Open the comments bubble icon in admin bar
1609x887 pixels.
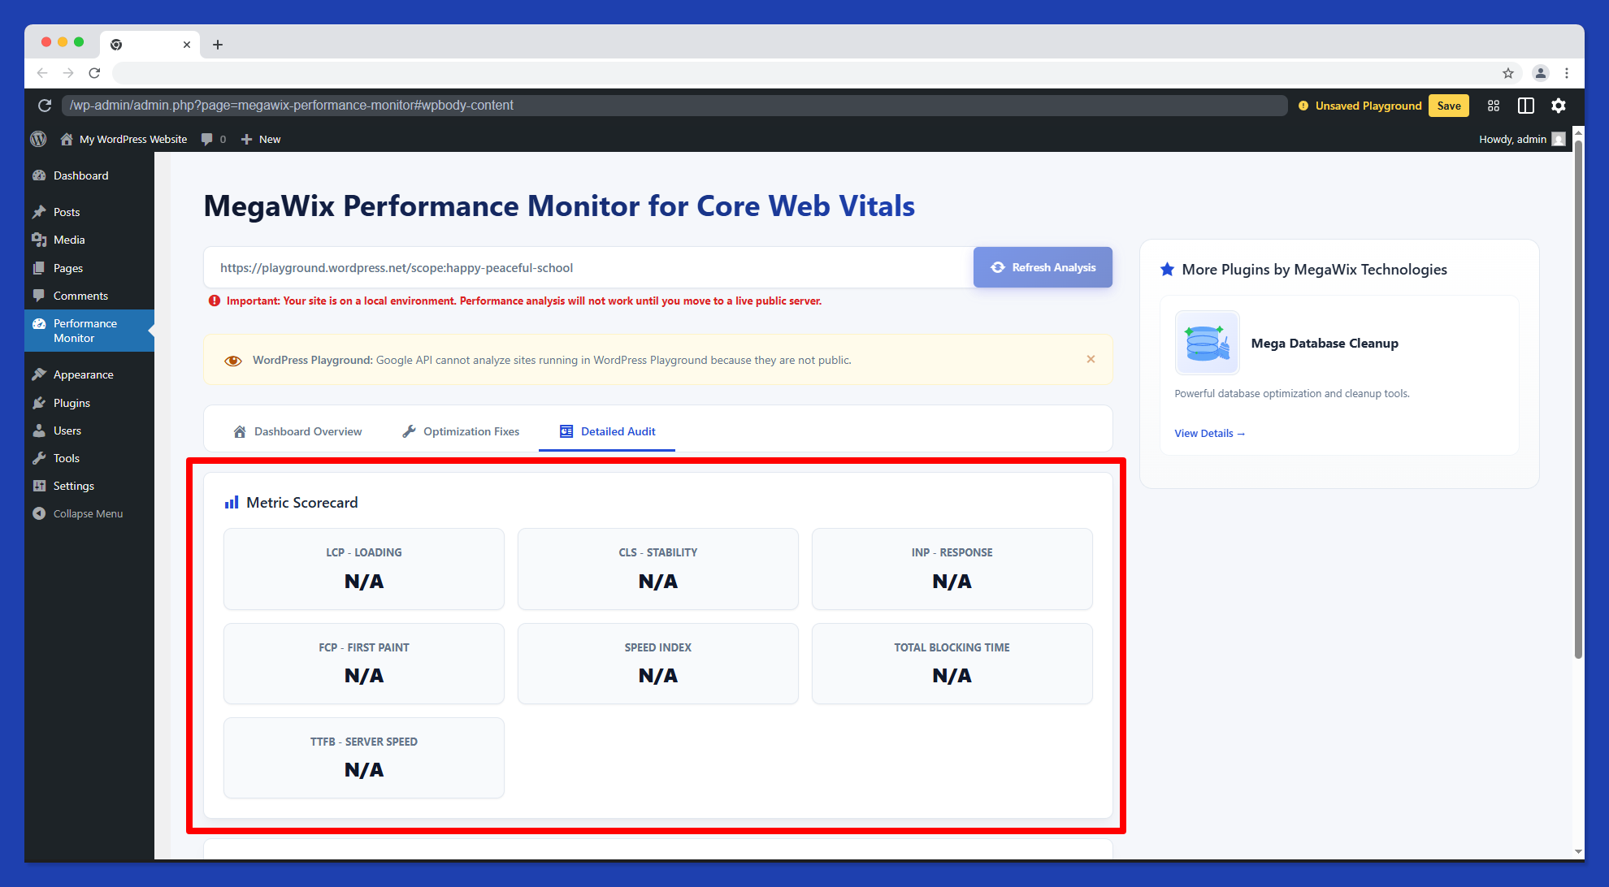coord(206,139)
